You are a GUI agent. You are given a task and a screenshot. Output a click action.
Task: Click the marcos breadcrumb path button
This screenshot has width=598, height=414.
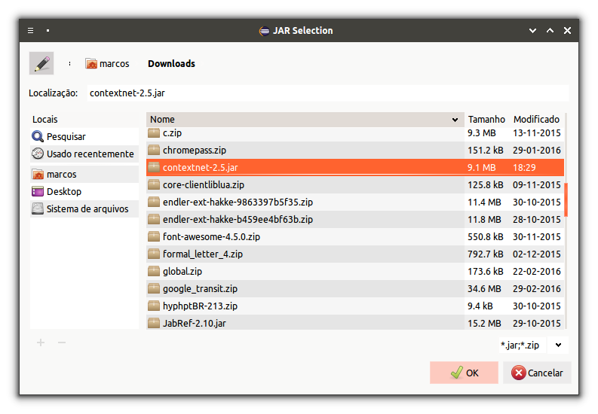coord(107,64)
